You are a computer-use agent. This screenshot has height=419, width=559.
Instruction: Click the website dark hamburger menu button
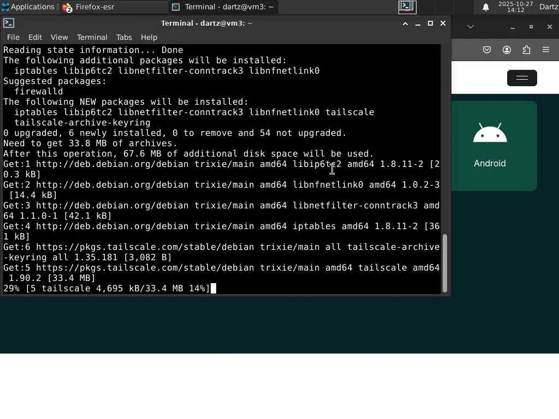click(522, 78)
